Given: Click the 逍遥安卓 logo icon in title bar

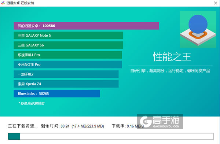Looking at the screenshot, I should 3,3.
